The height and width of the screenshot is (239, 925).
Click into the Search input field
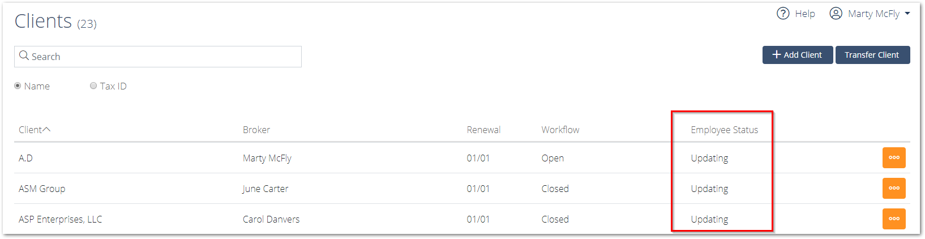(158, 57)
